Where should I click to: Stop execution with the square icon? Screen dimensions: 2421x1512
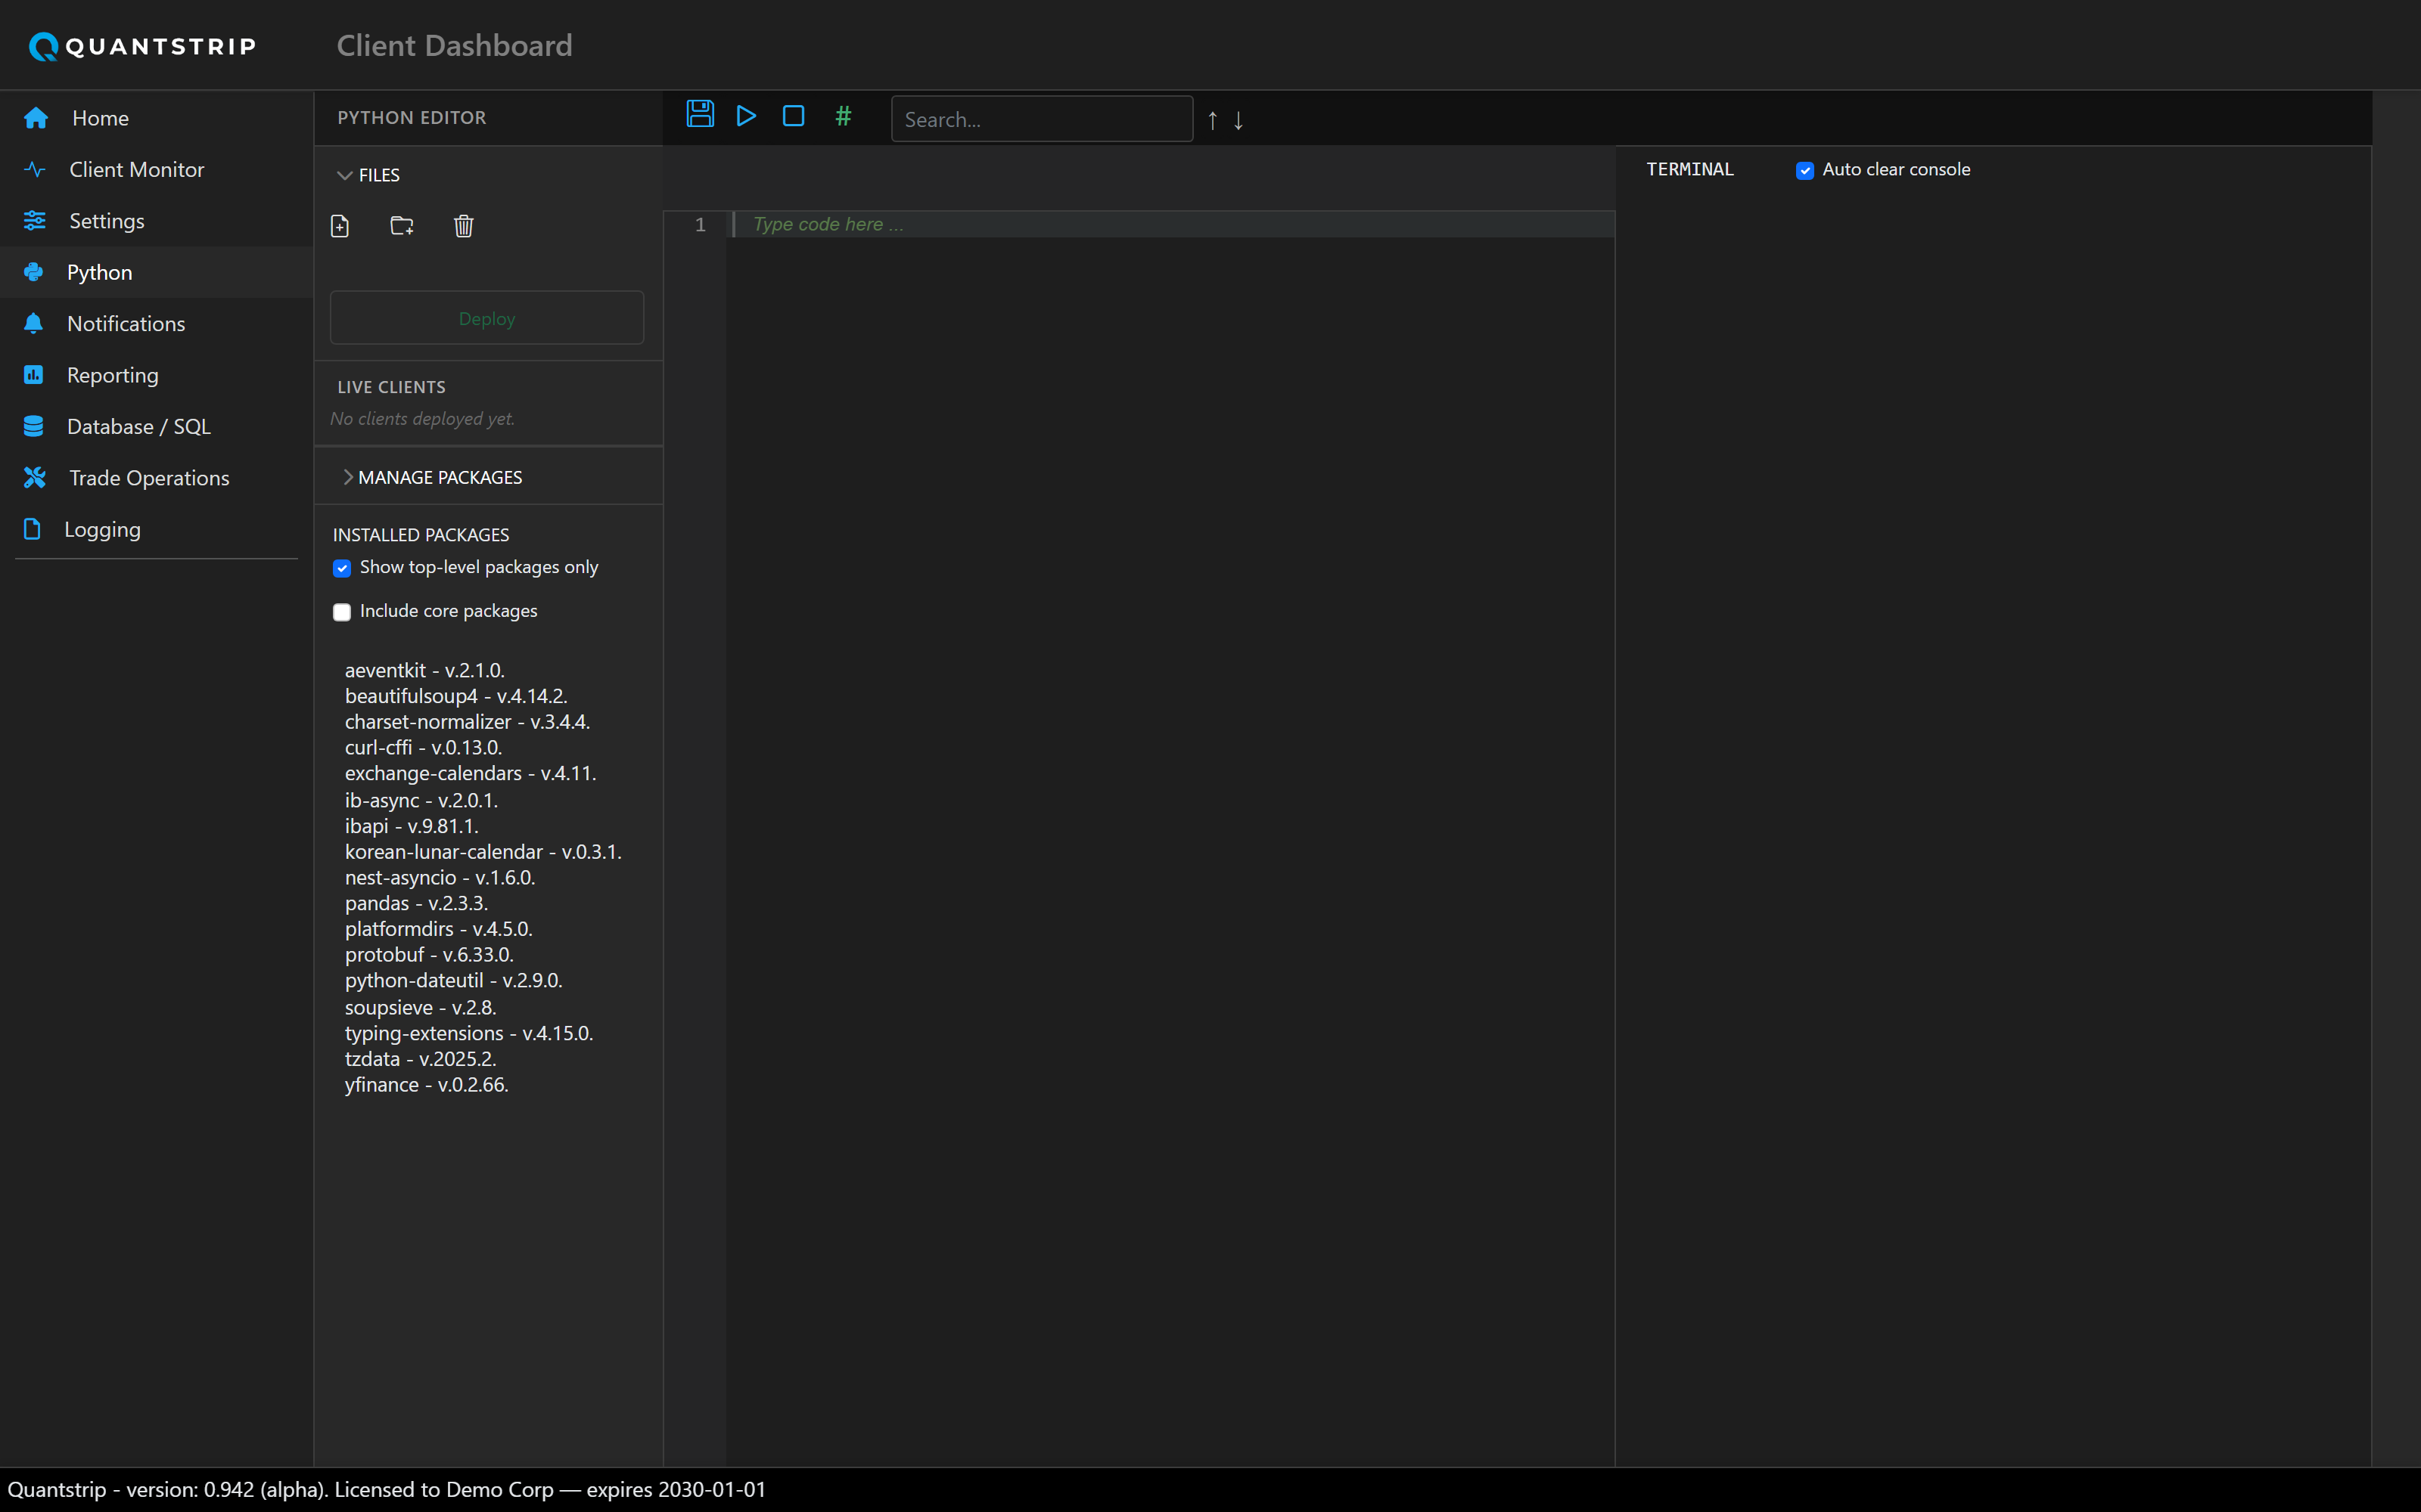click(794, 116)
